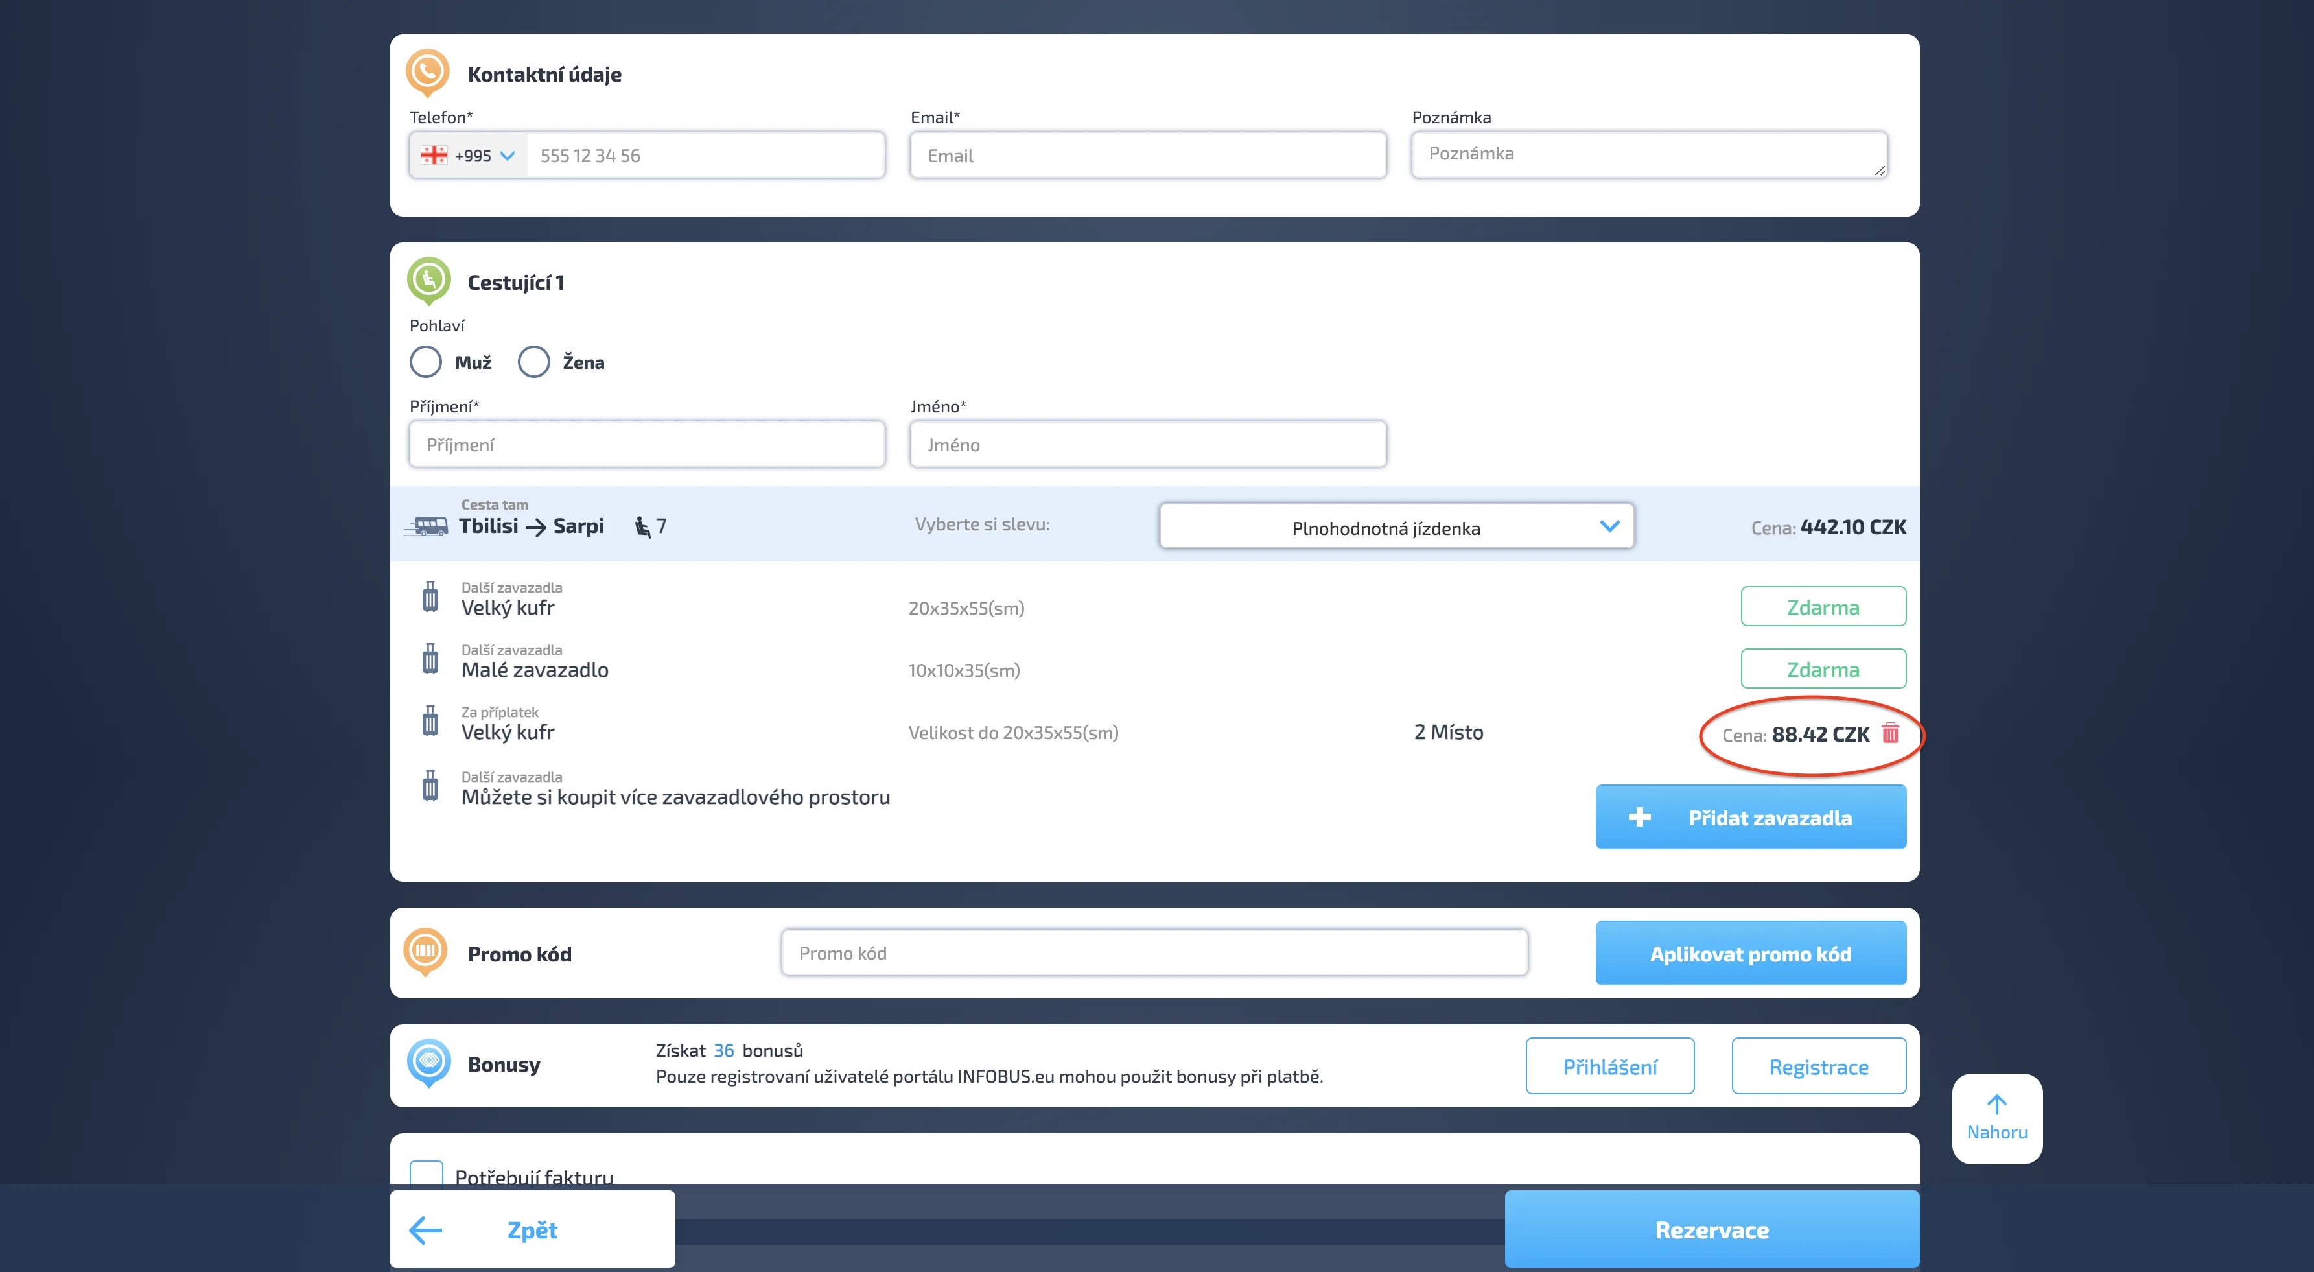The width and height of the screenshot is (2314, 1272).
Task: Click the Email input field
Action: click(x=1147, y=156)
